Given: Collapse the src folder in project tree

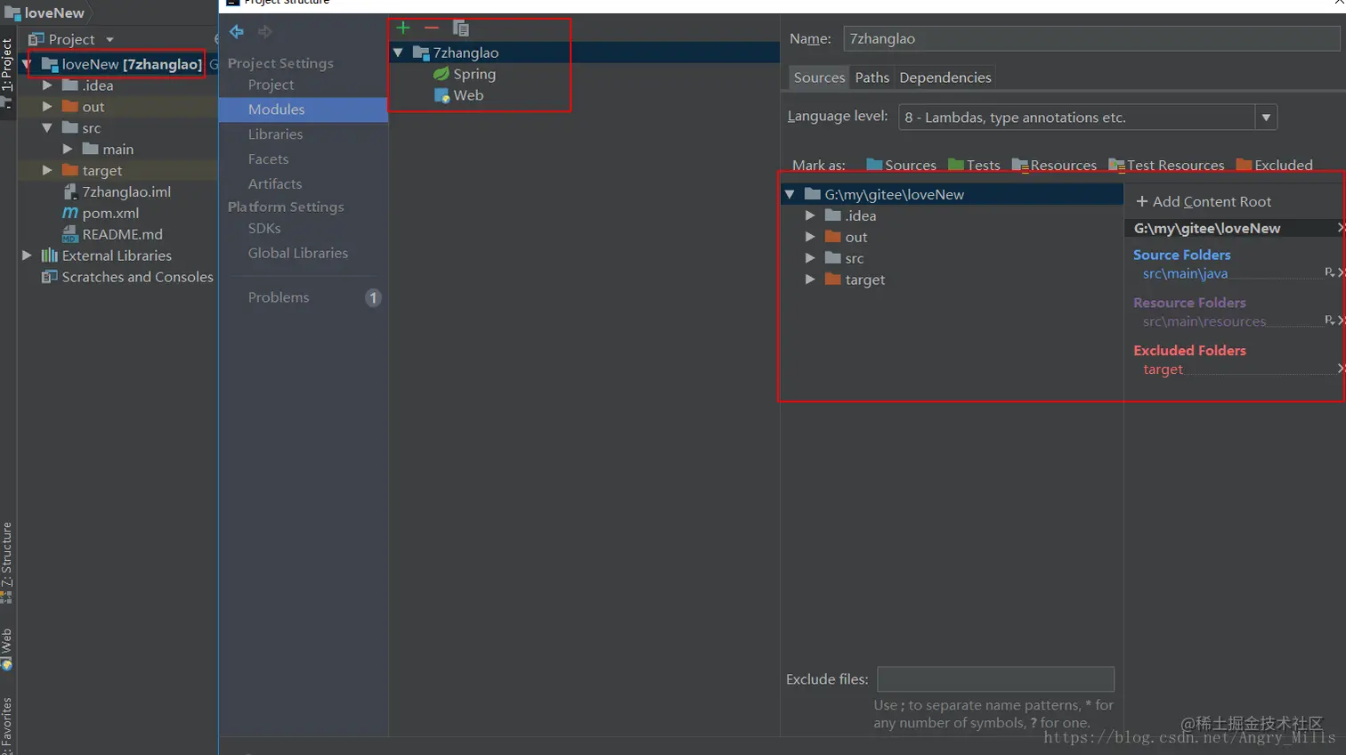Looking at the screenshot, I should coord(47,128).
